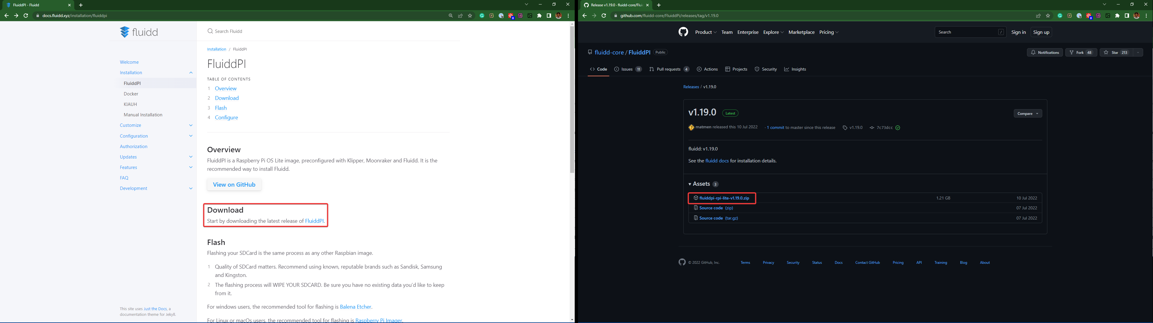1153x323 pixels.
Task: Go forward in the Fluidd docs browser window
Action: 16,16
